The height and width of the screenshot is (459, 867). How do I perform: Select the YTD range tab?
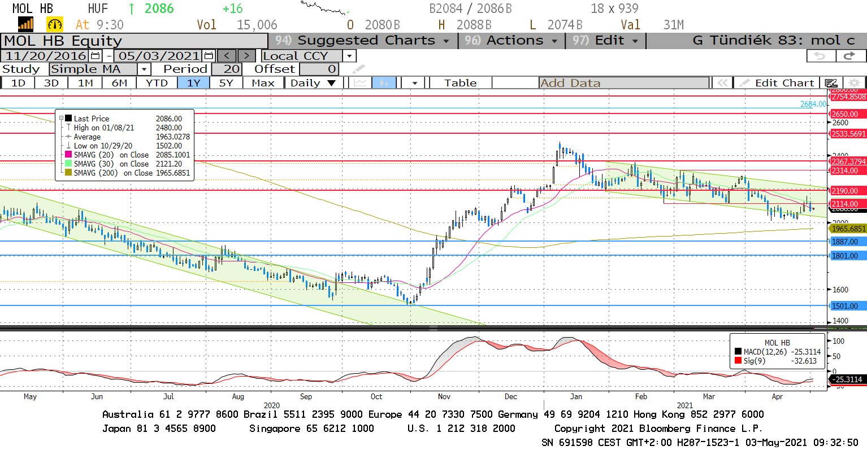pos(157,83)
